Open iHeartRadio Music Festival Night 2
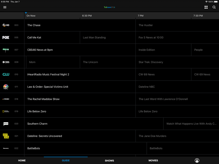Screen dimensions: 219x164 click(80, 74)
